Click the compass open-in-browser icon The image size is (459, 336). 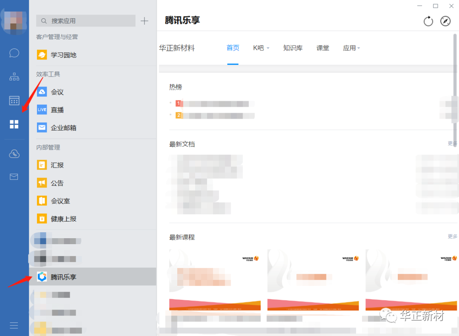click(445, 21)
